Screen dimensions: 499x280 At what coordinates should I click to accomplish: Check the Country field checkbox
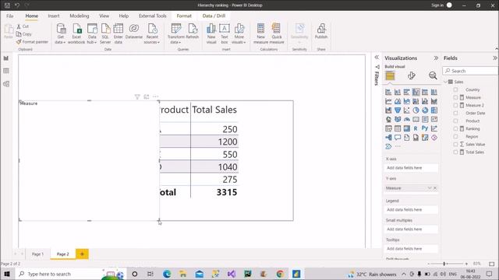point(455,90)
